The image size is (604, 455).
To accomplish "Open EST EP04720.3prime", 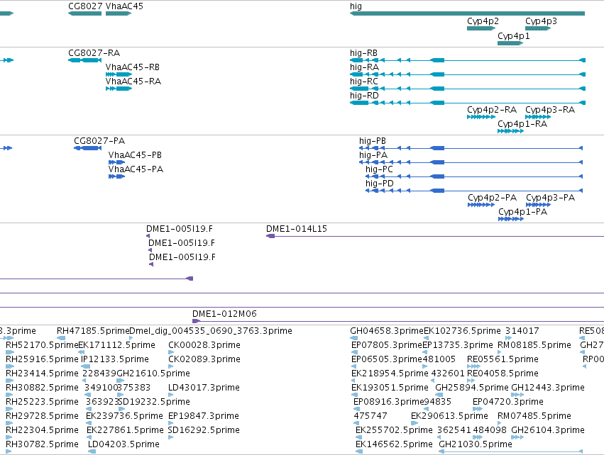I will (508, 402).
